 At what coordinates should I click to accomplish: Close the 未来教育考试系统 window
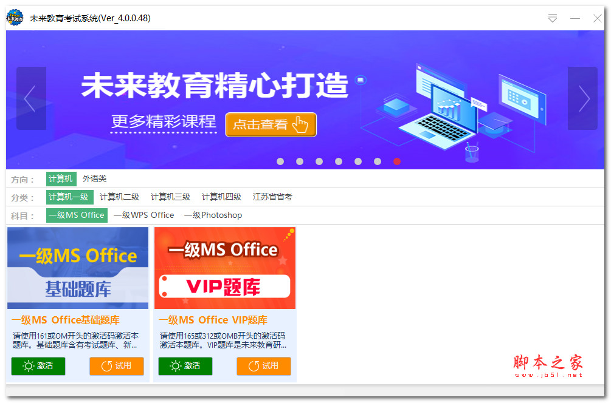click(598, 18)
